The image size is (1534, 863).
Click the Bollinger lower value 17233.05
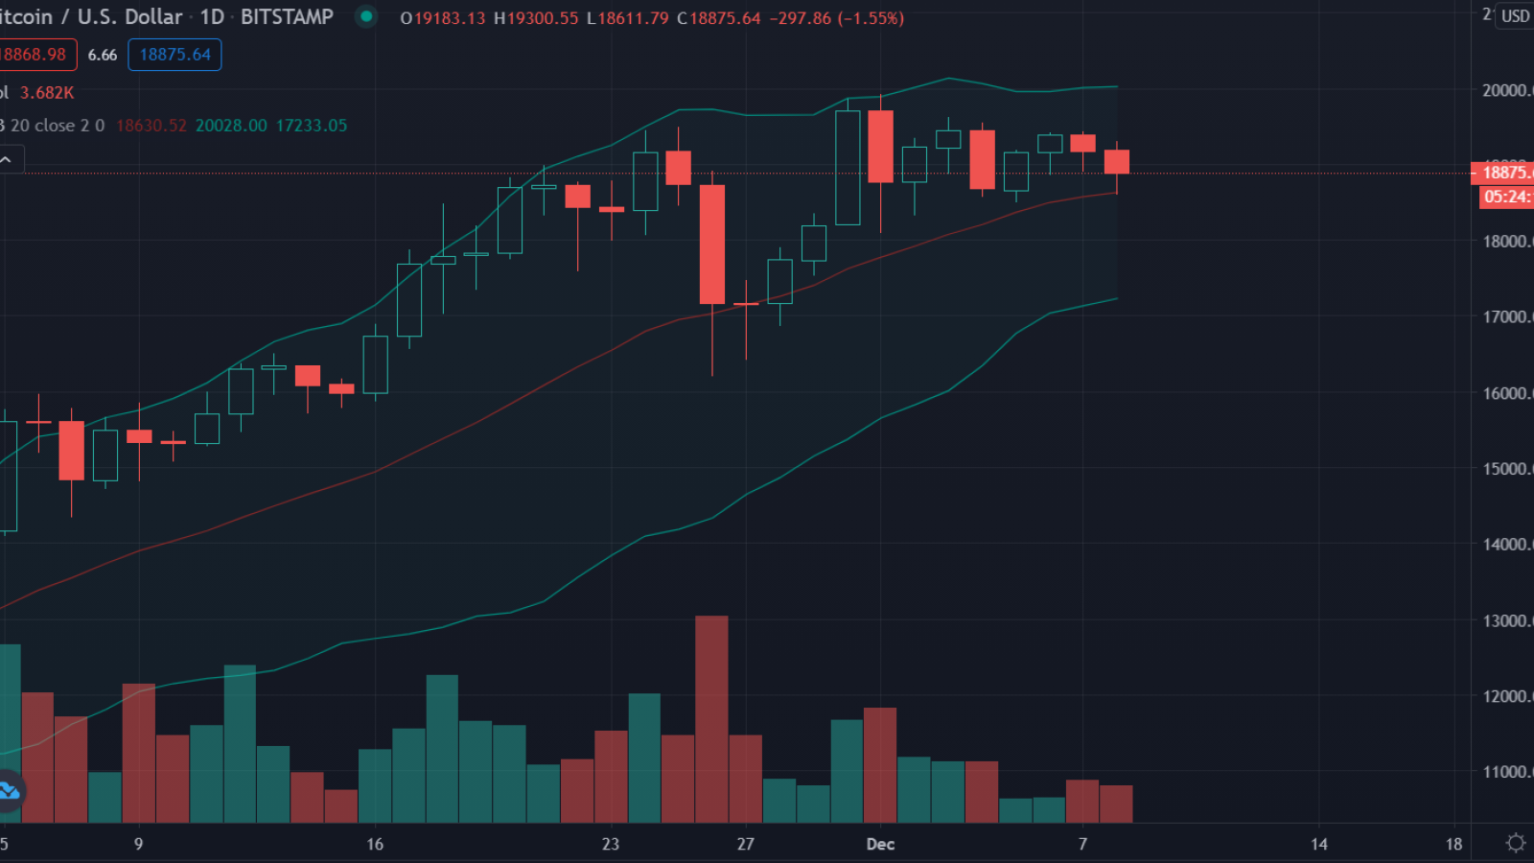click(312, 126)
